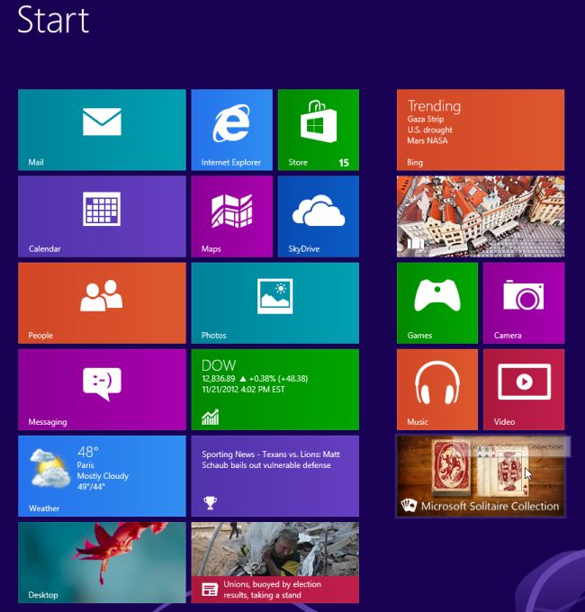Open the Music tile

[x=437, y=390]
